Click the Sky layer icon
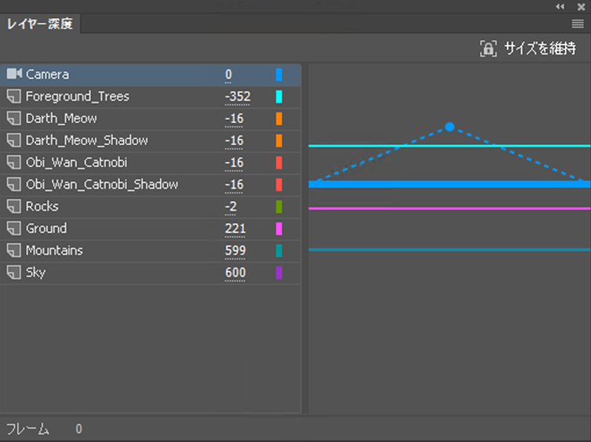This screenshot has width=591, height=442. click(13, 273)
